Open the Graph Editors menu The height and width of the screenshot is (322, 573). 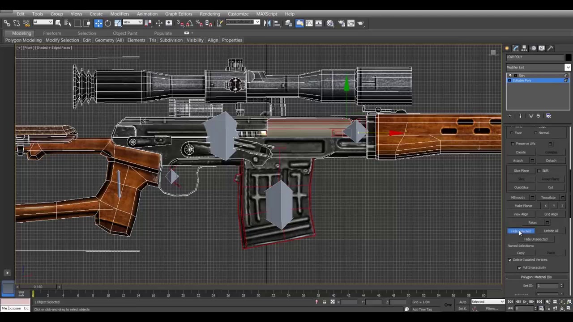pyautogui.click(x=178, y=14)
